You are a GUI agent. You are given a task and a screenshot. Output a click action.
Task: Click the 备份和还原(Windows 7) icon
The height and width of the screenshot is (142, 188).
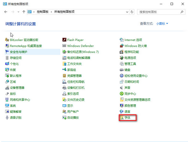click(x=64, y=52)
